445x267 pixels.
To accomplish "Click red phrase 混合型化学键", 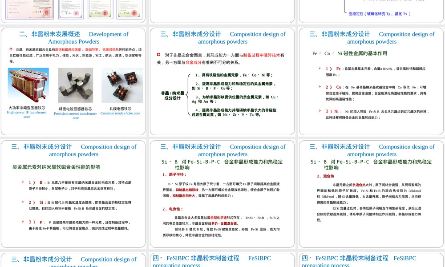I will pos(217,218).
